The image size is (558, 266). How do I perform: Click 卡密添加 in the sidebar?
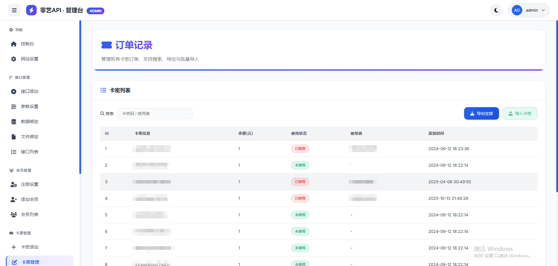29,247
